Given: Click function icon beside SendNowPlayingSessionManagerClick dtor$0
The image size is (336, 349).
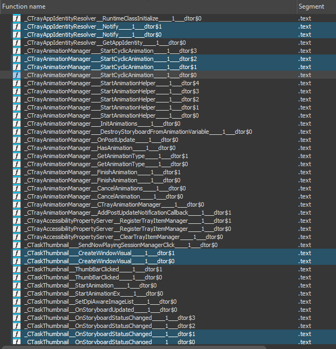Looking at the screenshot, I should pos(17,245).
